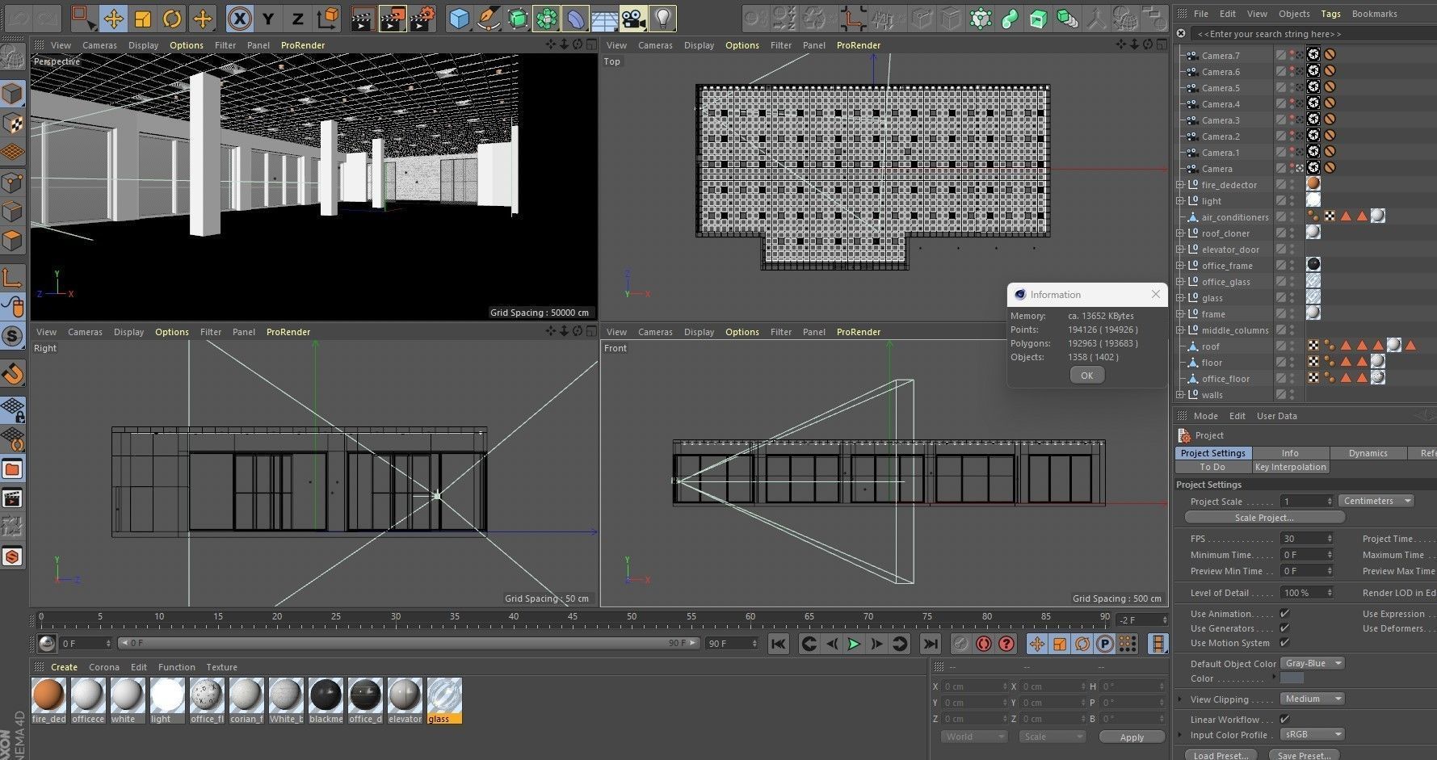This screenshot has height=760, width=1437.
Task: Add a Floor environment object
Action: (x=604, y=18)
